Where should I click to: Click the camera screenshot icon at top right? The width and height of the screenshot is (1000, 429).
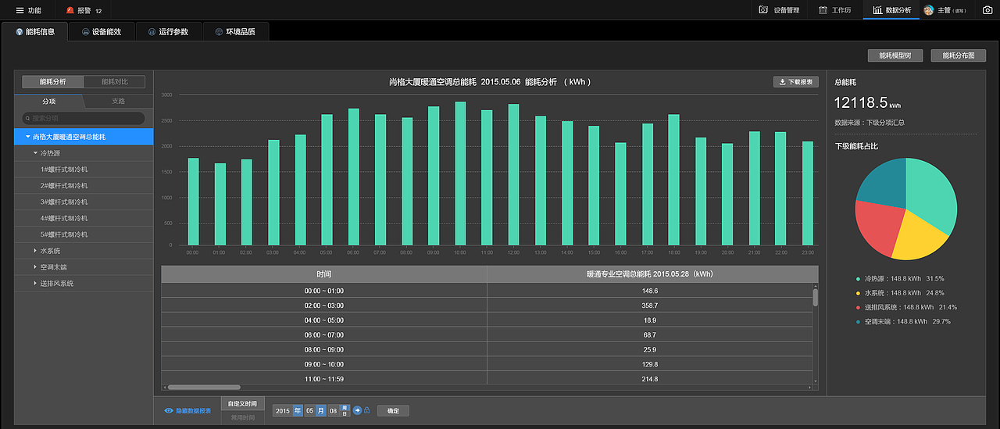[987, 10]
